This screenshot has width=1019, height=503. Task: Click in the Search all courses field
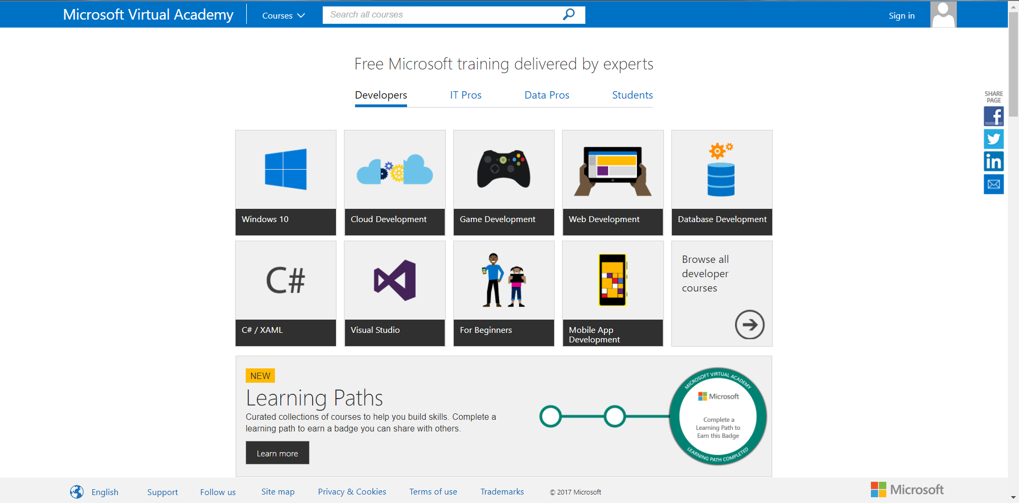pos(441,15)
